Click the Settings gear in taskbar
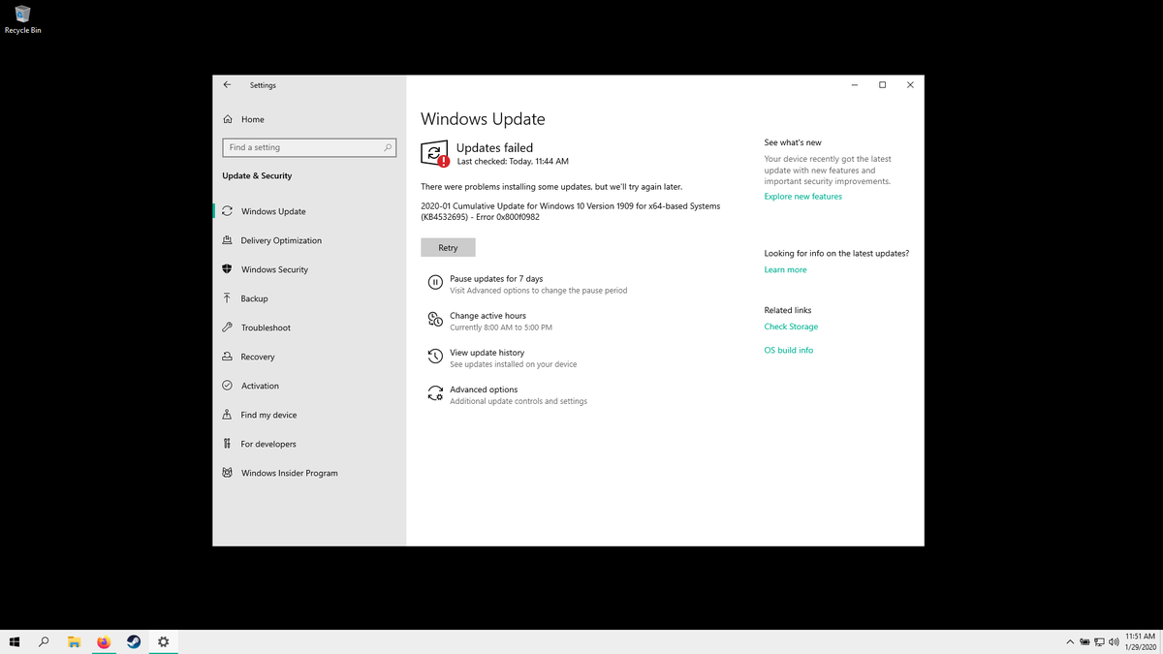The height and width of the screenshot is (654, 1163). click(x=163, y=641)
